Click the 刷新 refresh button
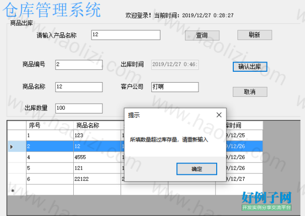The image size is (305, 216). pyautogui.click(x=255, y=35)
